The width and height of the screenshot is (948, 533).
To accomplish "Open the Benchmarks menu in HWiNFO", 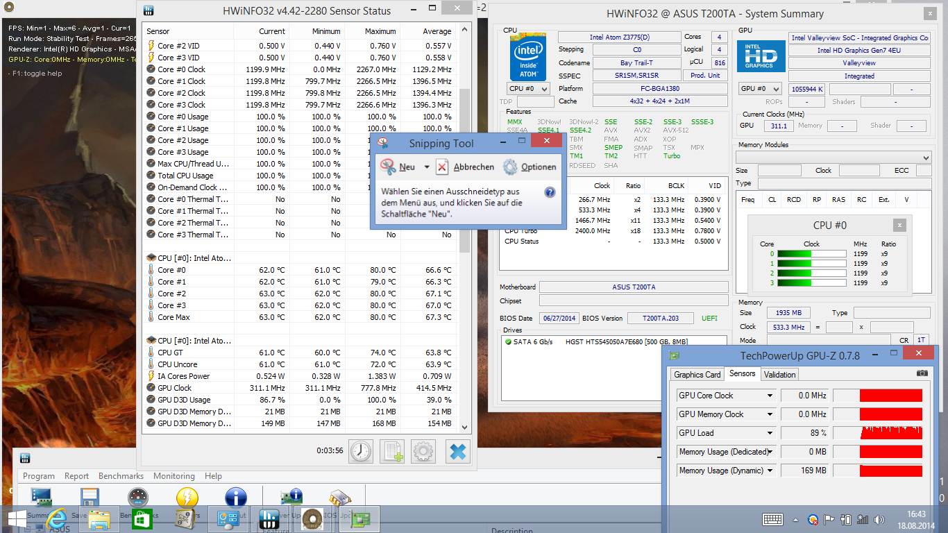I will tap(121, 476).
